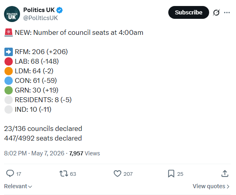Click the red circle next to LAB
This screenshot has width=236, height=195.
click(8, 61)
